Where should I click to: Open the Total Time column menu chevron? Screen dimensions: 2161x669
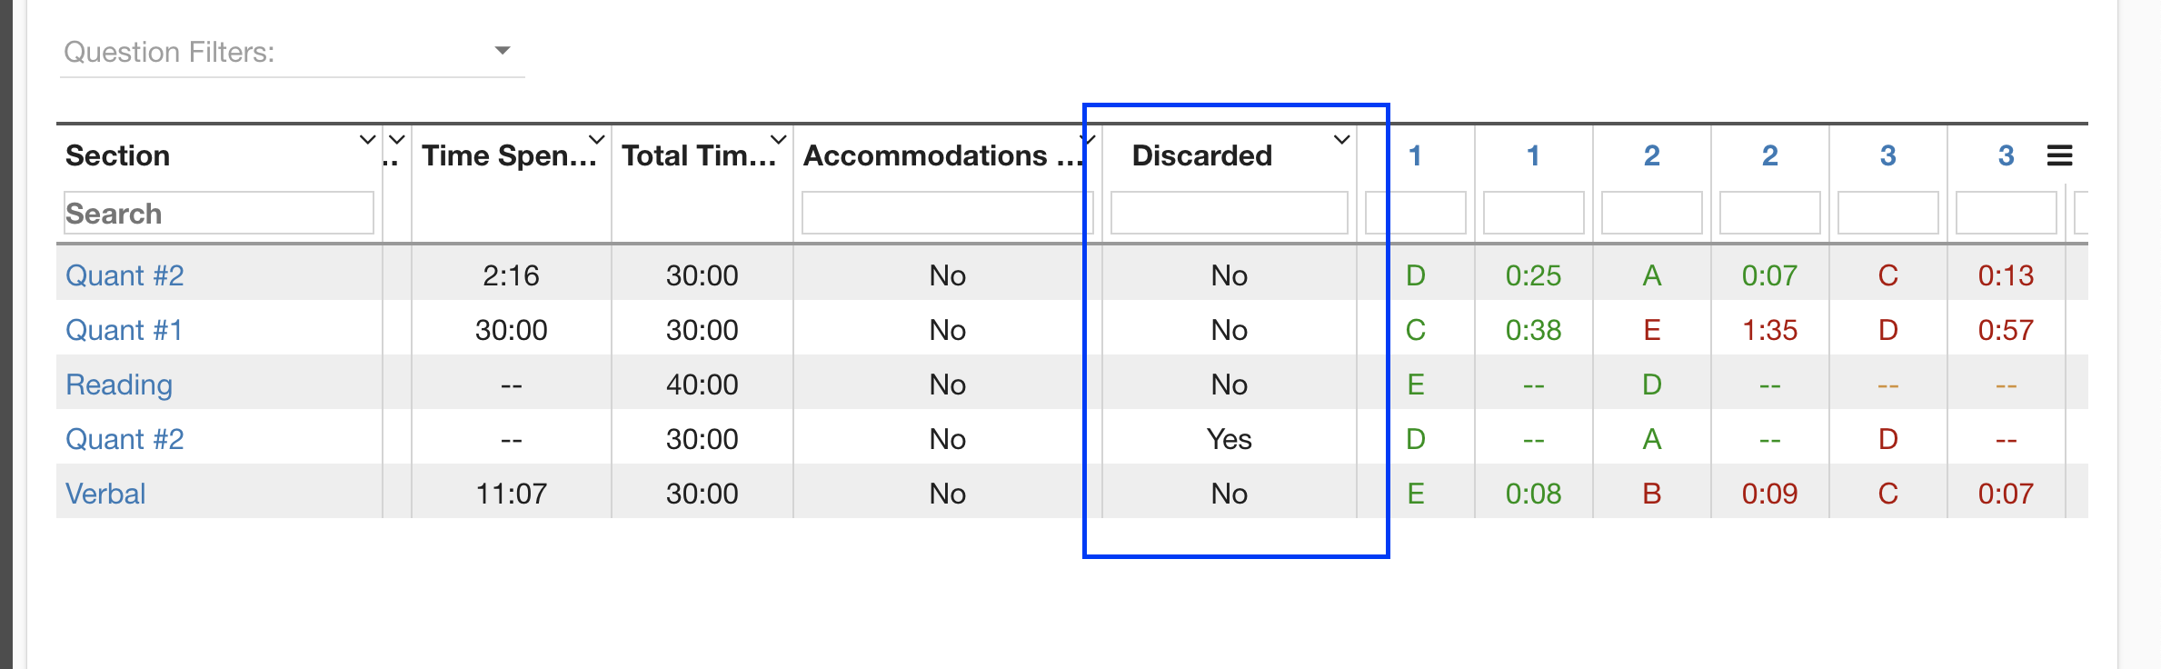click(778, 139)
